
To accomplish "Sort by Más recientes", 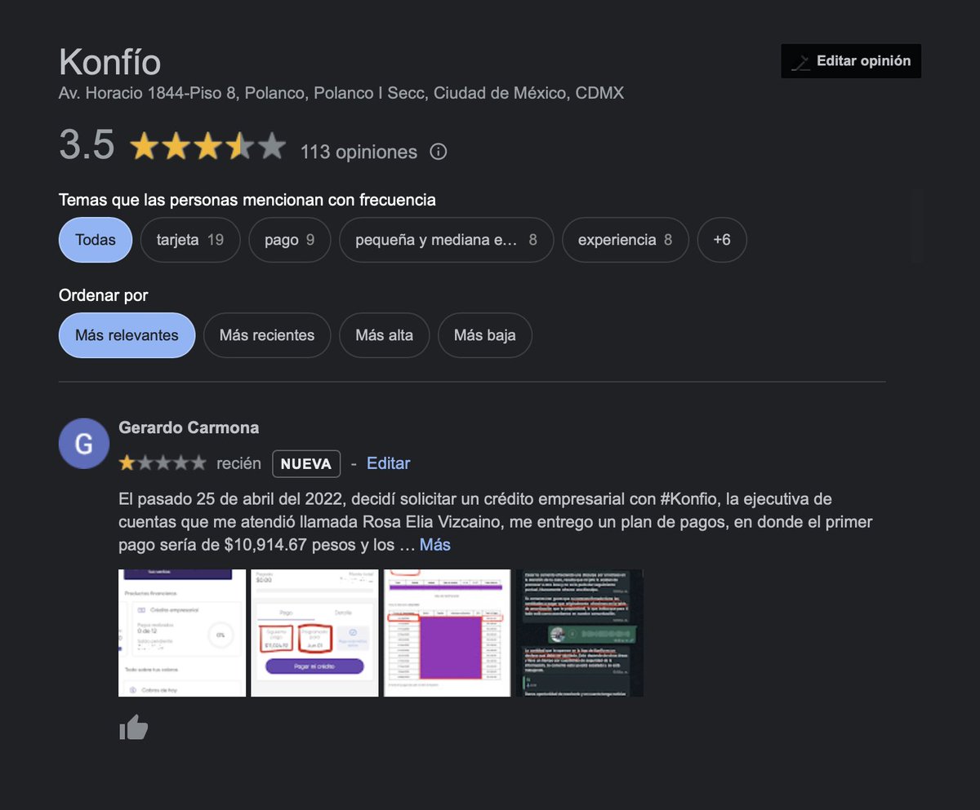I will point(267,335).
